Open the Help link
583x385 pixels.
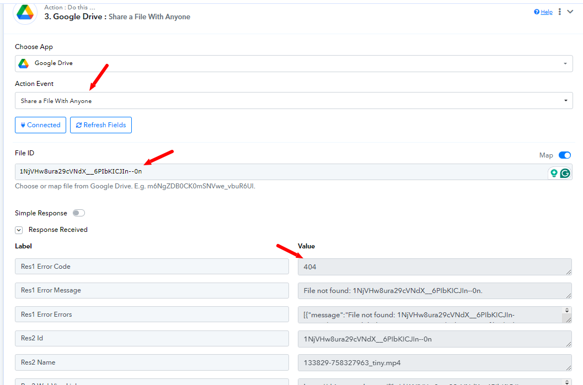coord(546,12)
